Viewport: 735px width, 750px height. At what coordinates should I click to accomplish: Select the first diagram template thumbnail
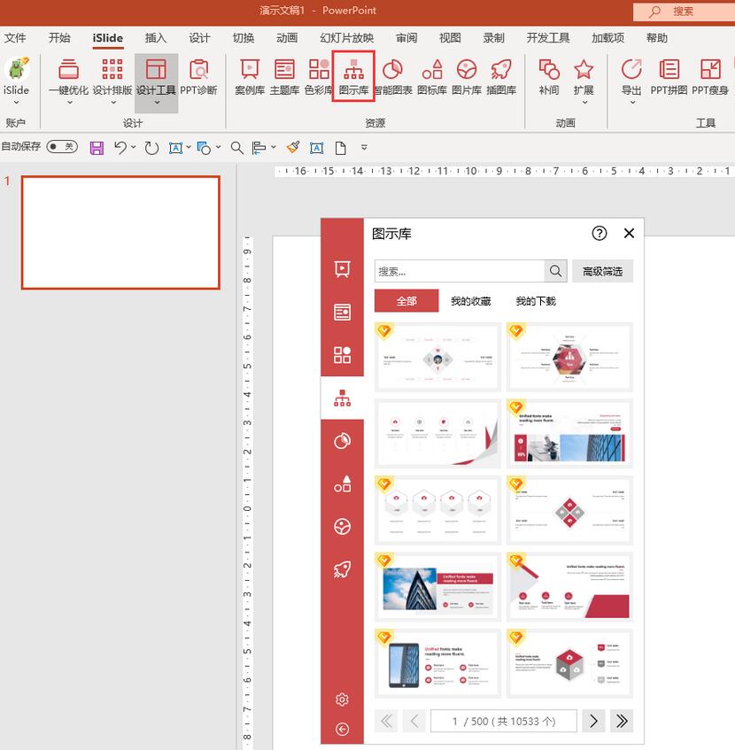coord(437,357)
